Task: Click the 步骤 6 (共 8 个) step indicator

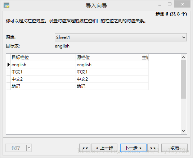Action: (x=171, y=14)
